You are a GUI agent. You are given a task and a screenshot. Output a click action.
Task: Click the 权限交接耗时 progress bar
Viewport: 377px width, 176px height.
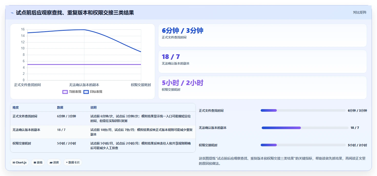pos(303,145)
